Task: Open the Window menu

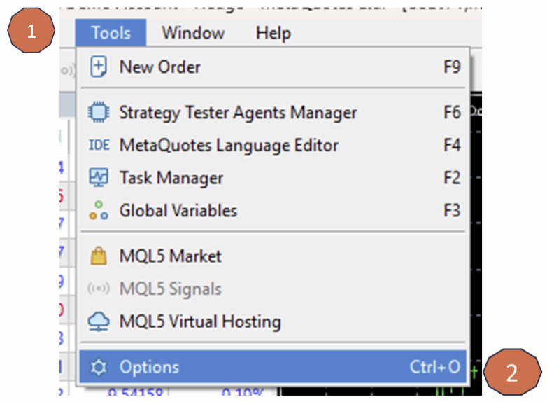Action: coord(193,33)
